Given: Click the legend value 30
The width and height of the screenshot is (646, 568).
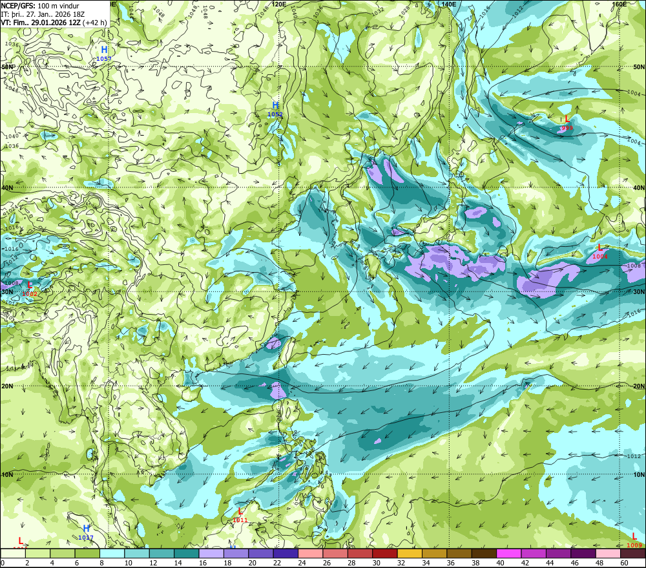Looking at the screenshot, I should tap(376, 563).
